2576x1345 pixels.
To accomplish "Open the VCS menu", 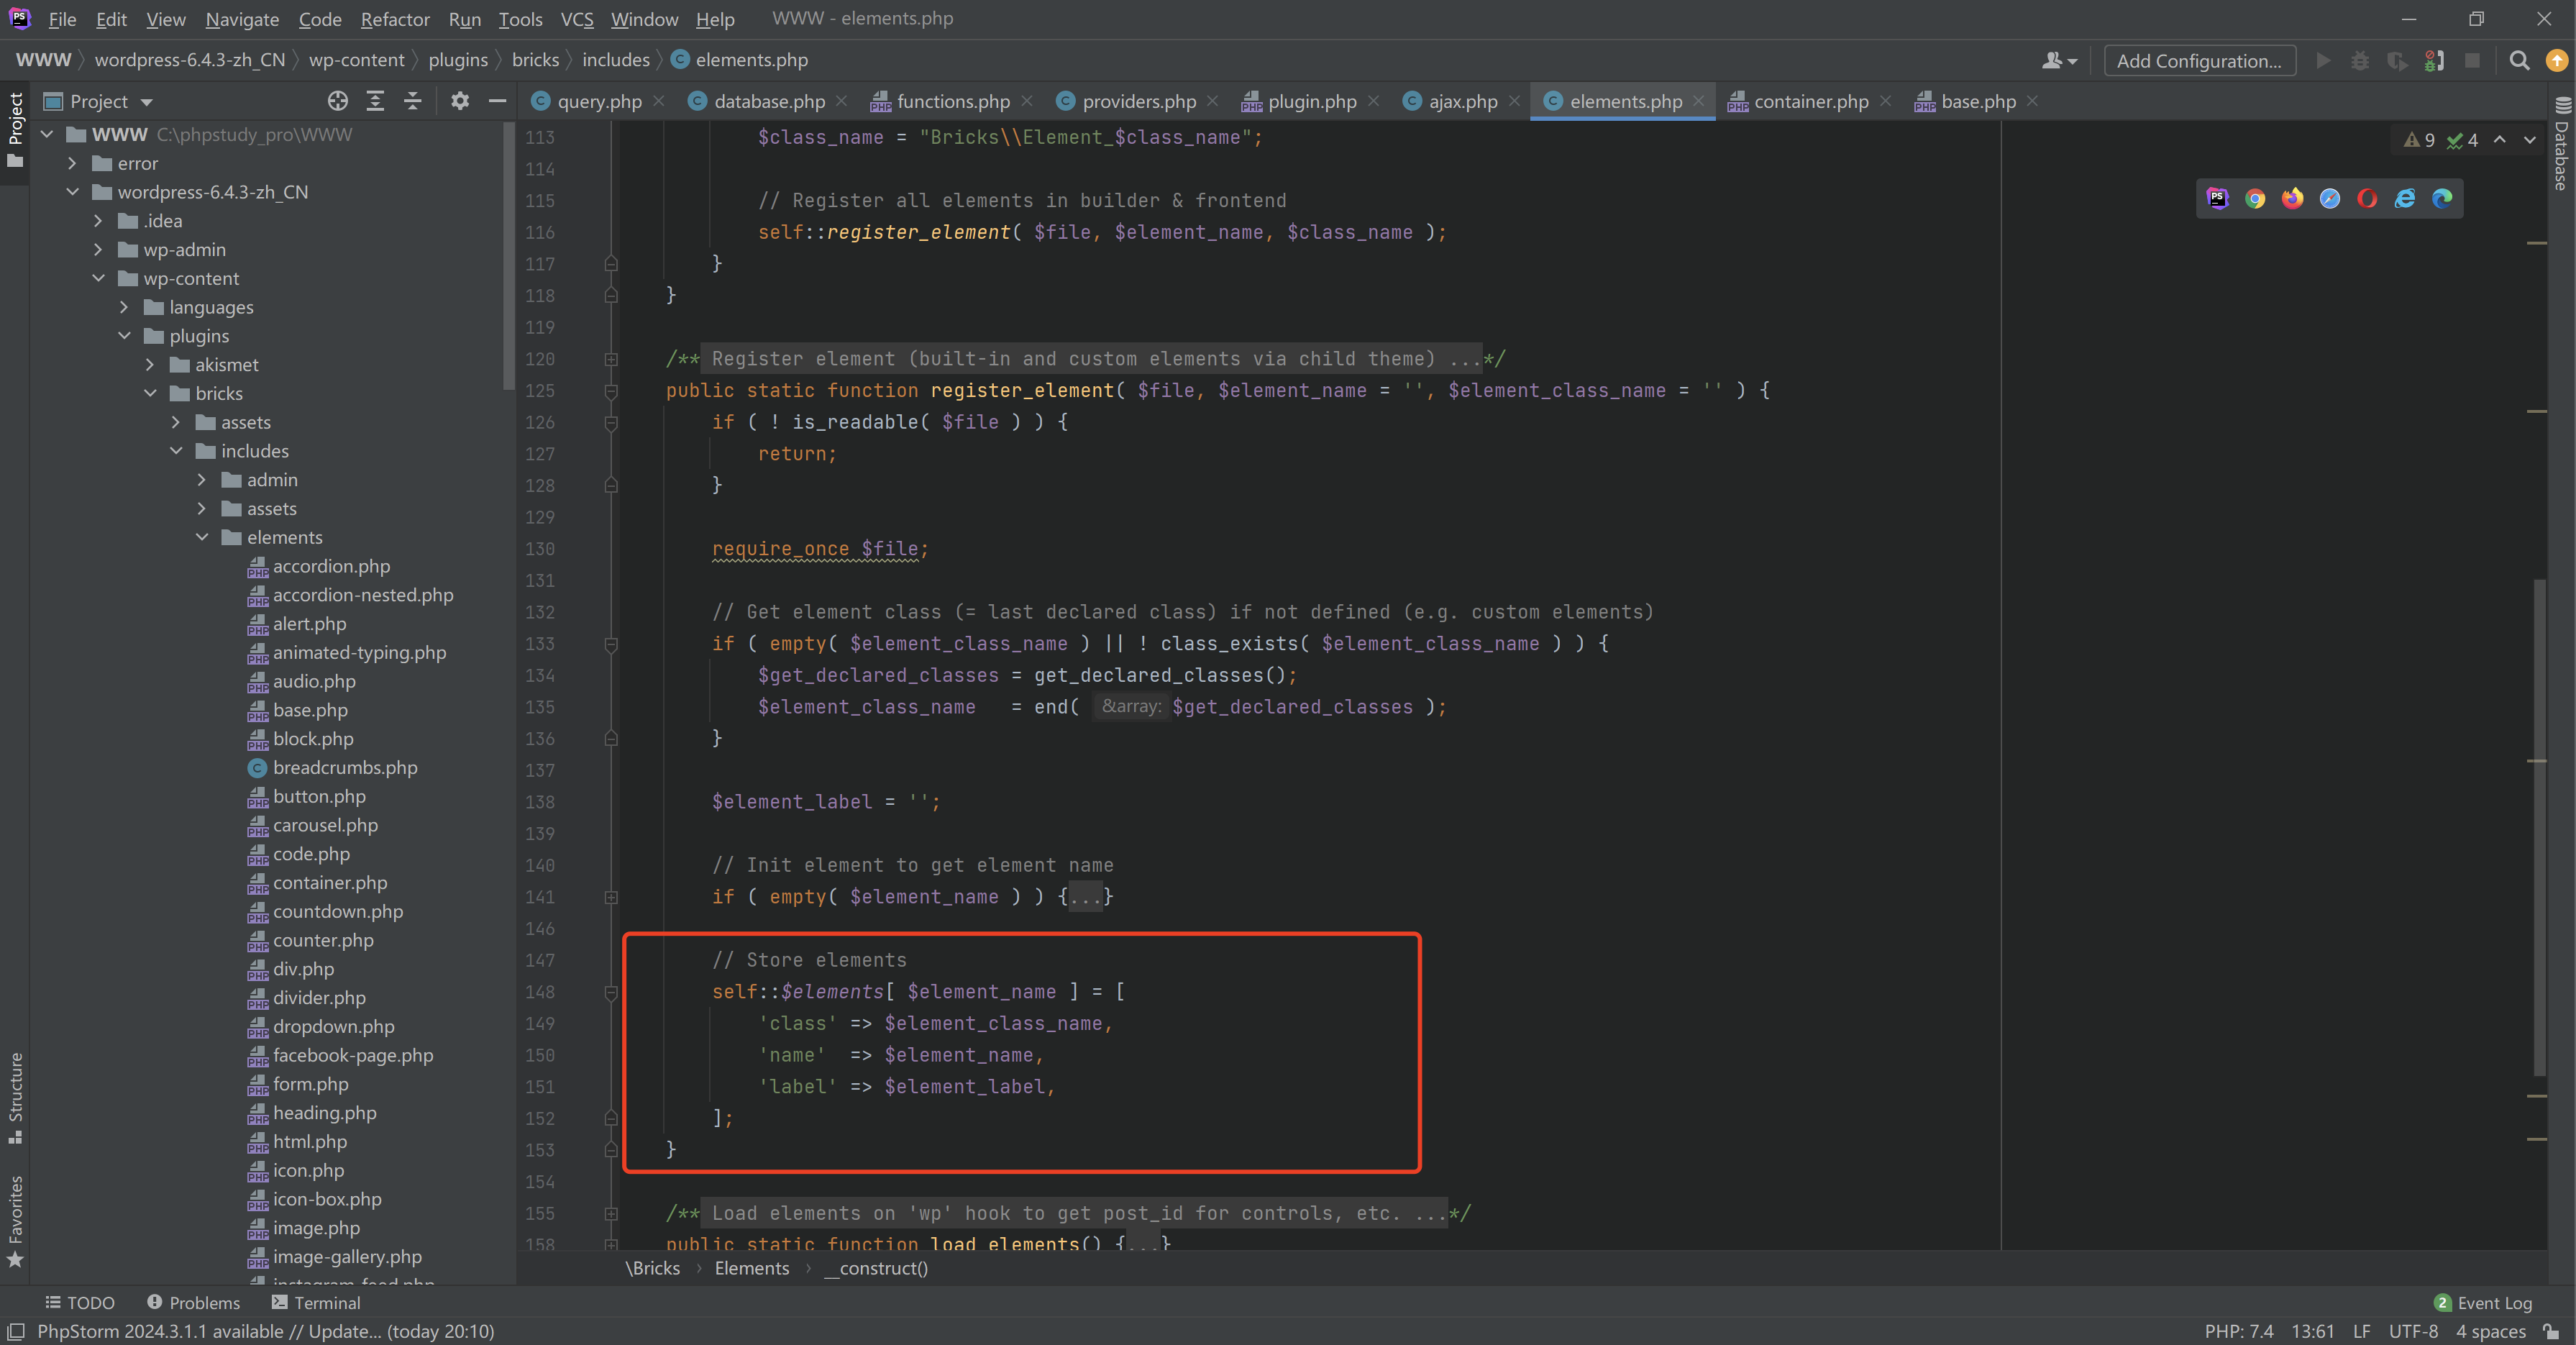I will pos(577,19).
